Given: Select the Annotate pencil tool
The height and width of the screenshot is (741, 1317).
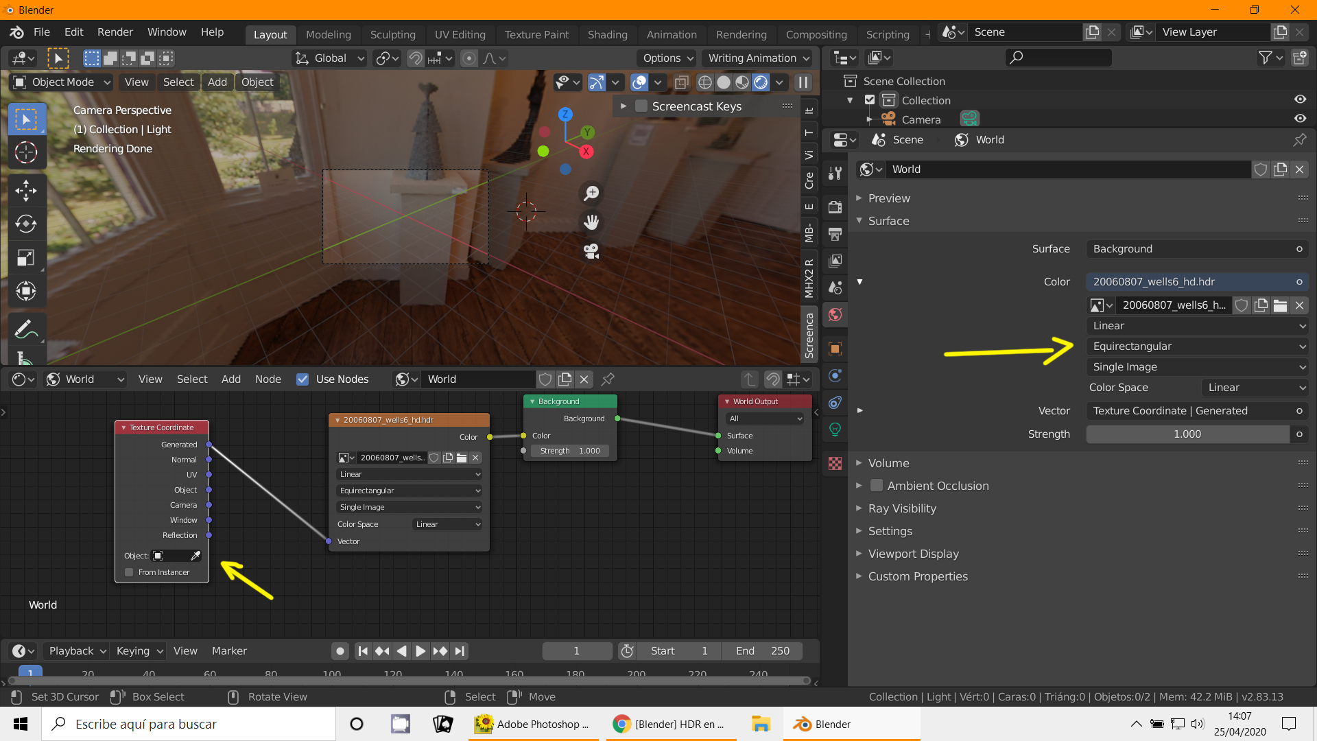Looking at the screenshot, I should [x=26, y=330].
